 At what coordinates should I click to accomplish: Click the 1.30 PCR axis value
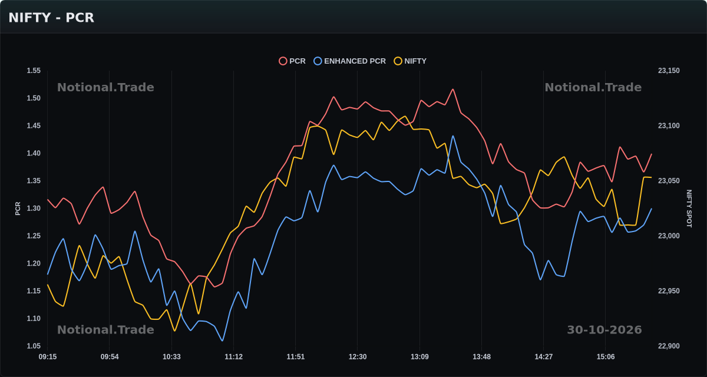[x=34, y=209]
